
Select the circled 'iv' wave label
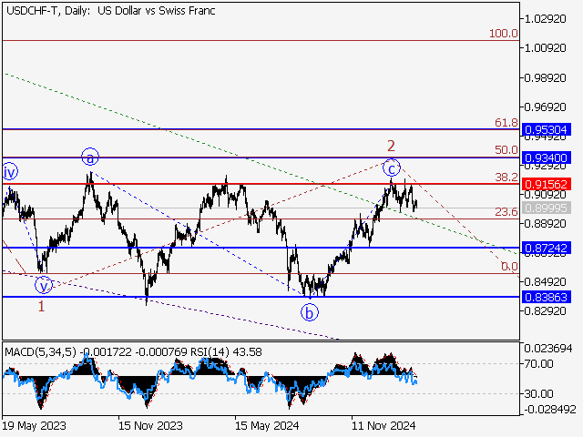pyautogui.click(x=10, y=171)
